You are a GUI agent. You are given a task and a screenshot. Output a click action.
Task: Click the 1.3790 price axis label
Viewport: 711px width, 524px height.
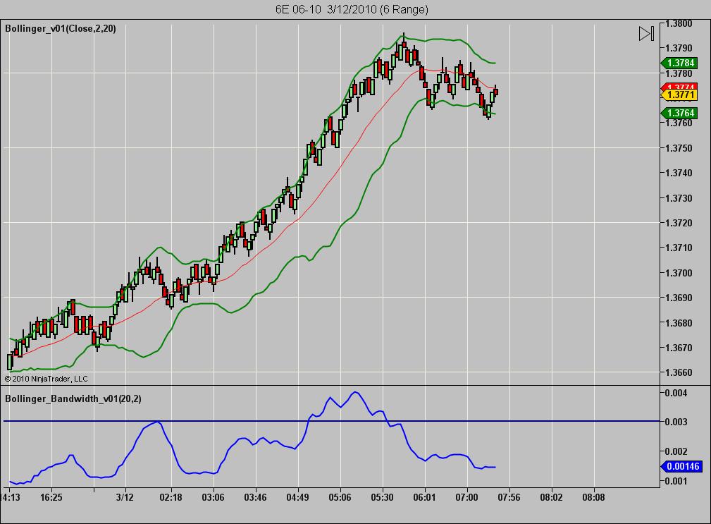click(679, 48)
